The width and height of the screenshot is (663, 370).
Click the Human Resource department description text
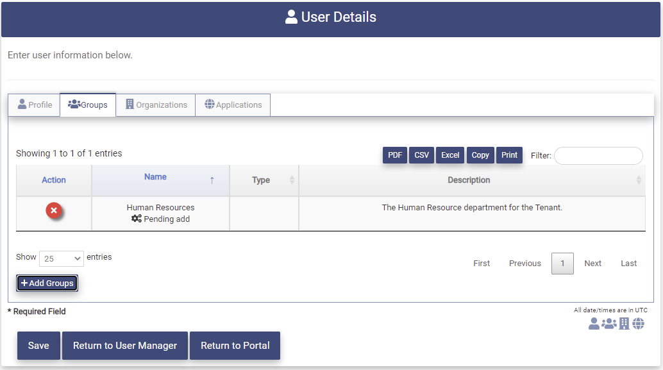[472, 208]
